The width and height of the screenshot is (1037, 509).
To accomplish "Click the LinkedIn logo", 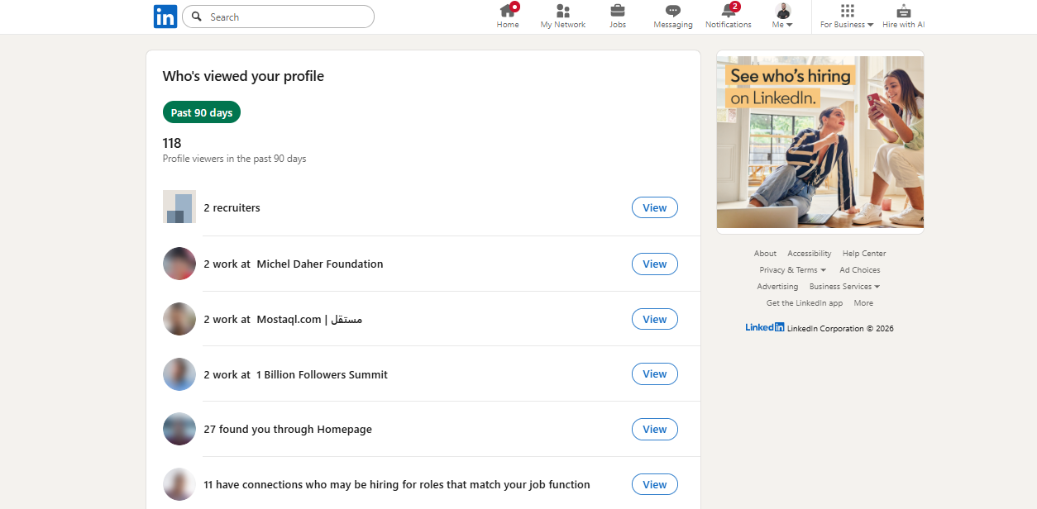I will (x=165, y=17).
